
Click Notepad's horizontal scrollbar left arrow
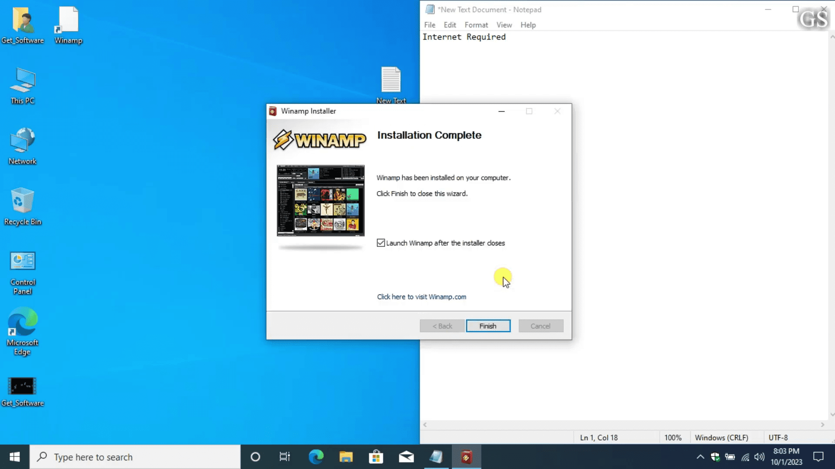click(x=425, y=425)
